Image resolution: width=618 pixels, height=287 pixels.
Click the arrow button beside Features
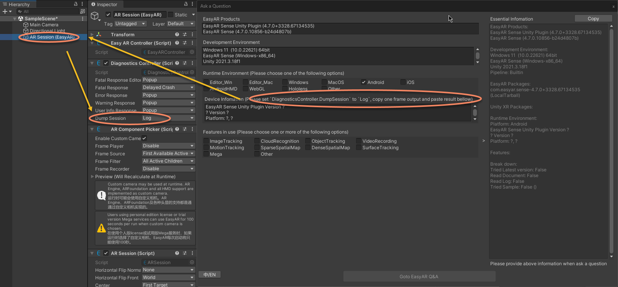483,141
